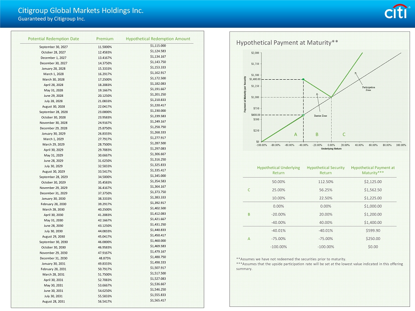Click redemption amount '$1,277.917'
This screenshot has height=311, width=415.
click(158, 138)
